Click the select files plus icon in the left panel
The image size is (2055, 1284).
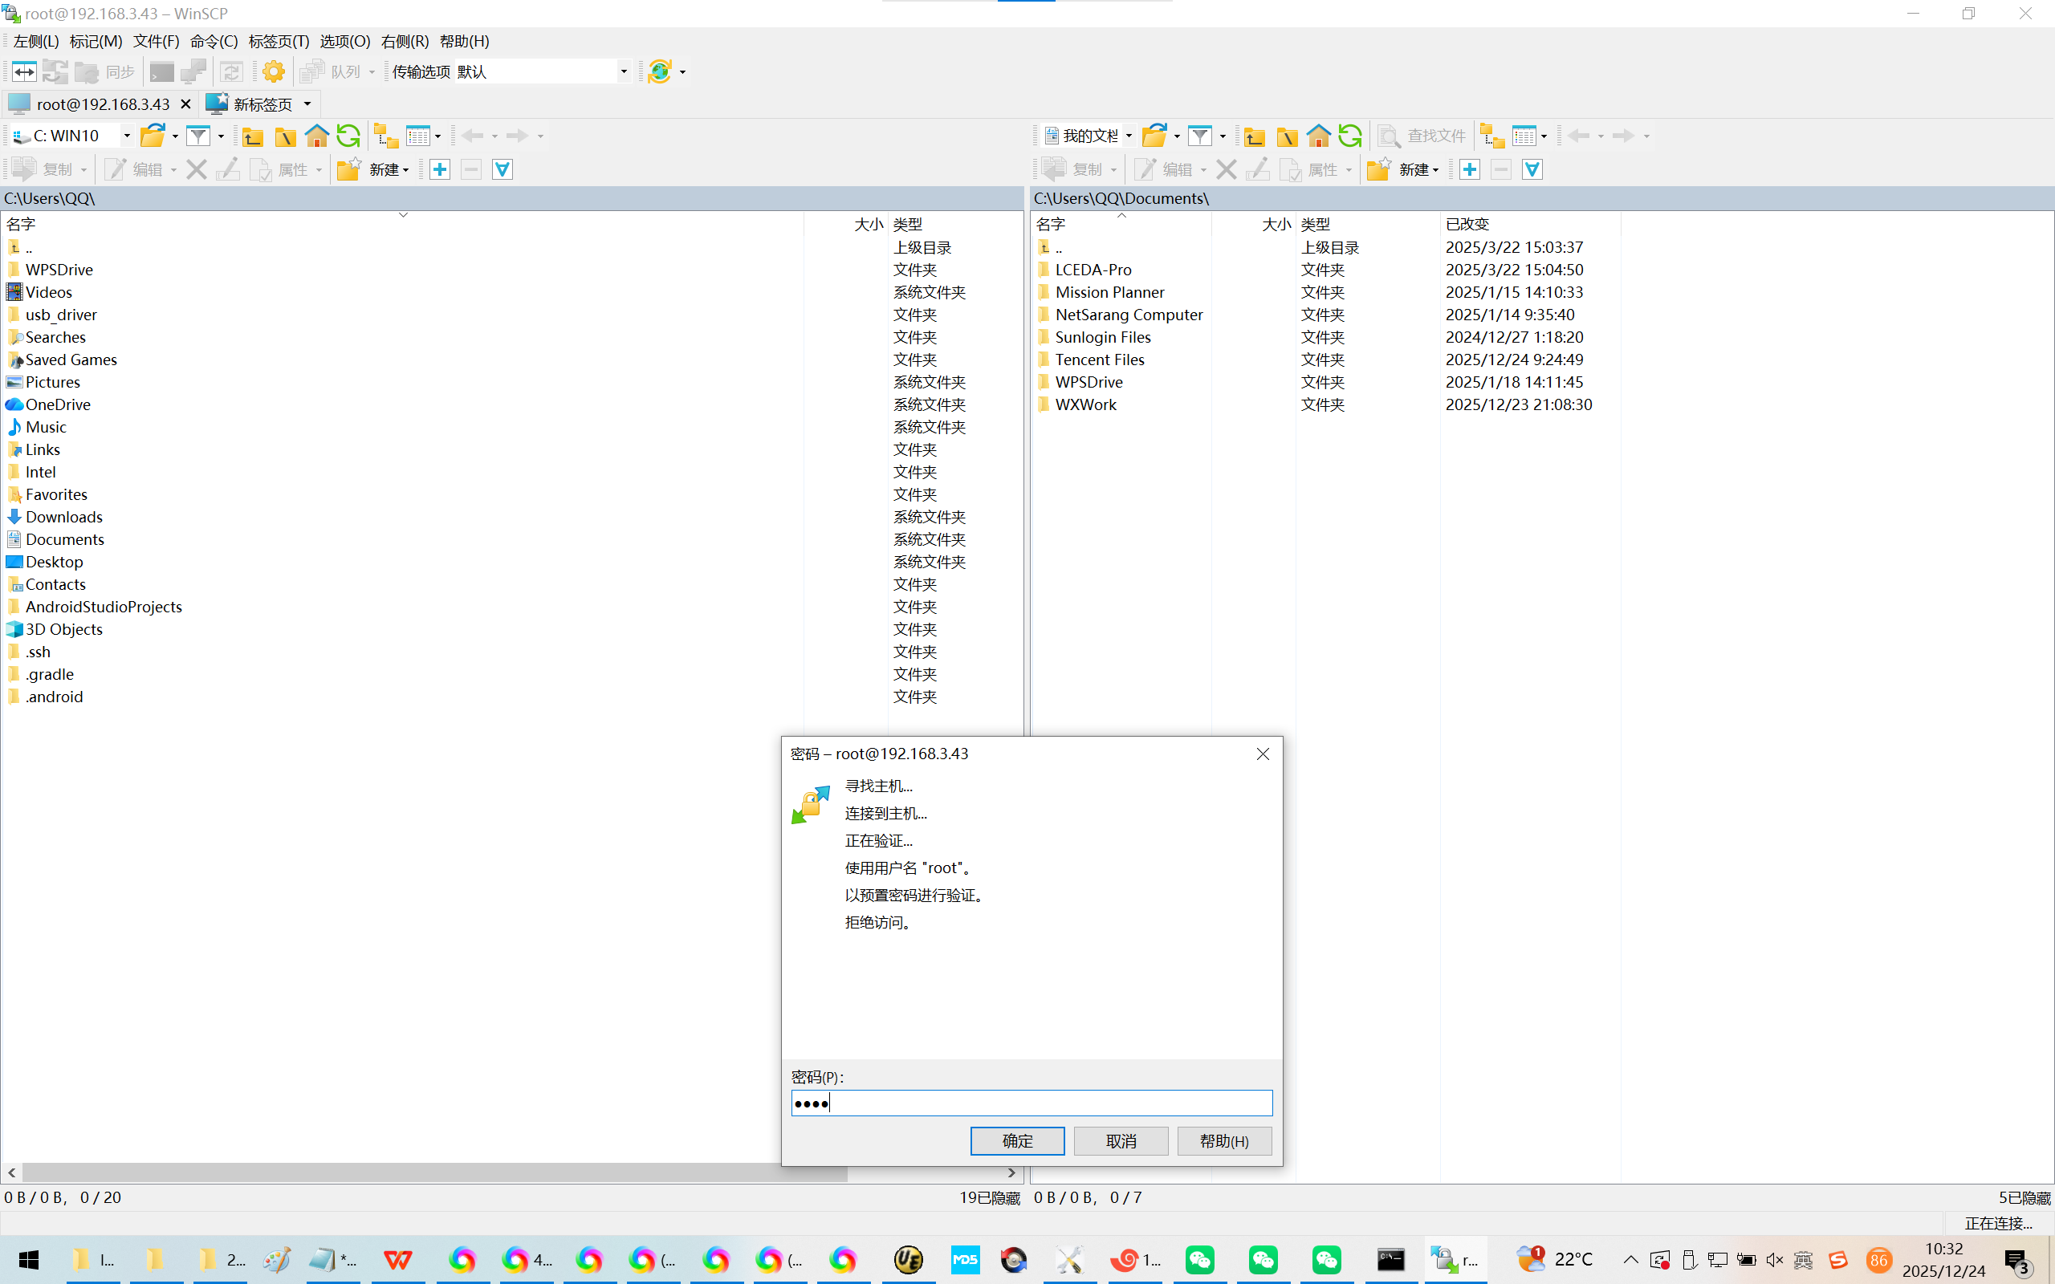tap(440, 169)
